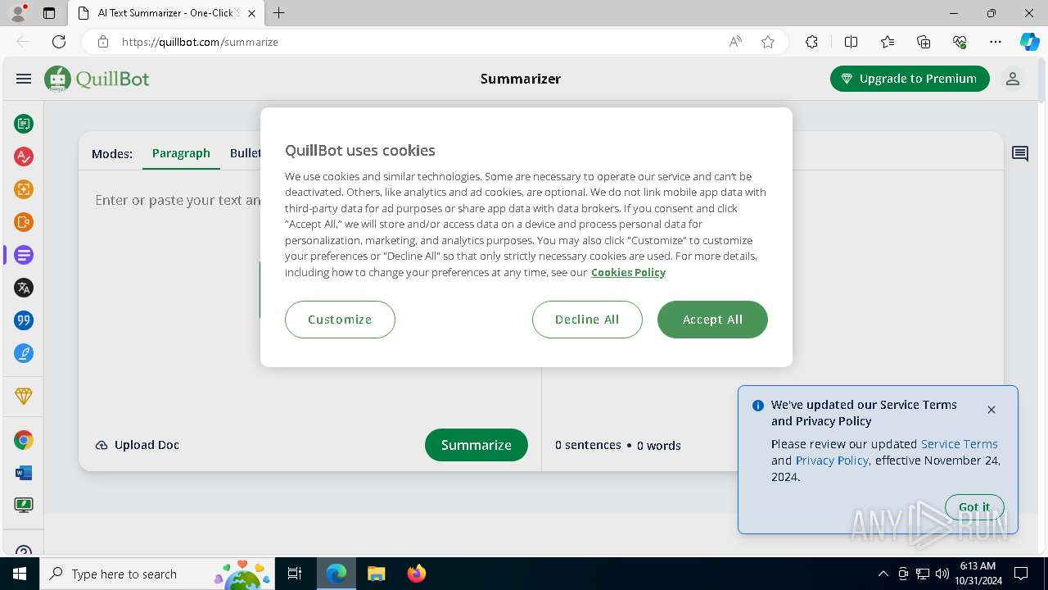Open Edge Read aloud icon

(735, 42)
